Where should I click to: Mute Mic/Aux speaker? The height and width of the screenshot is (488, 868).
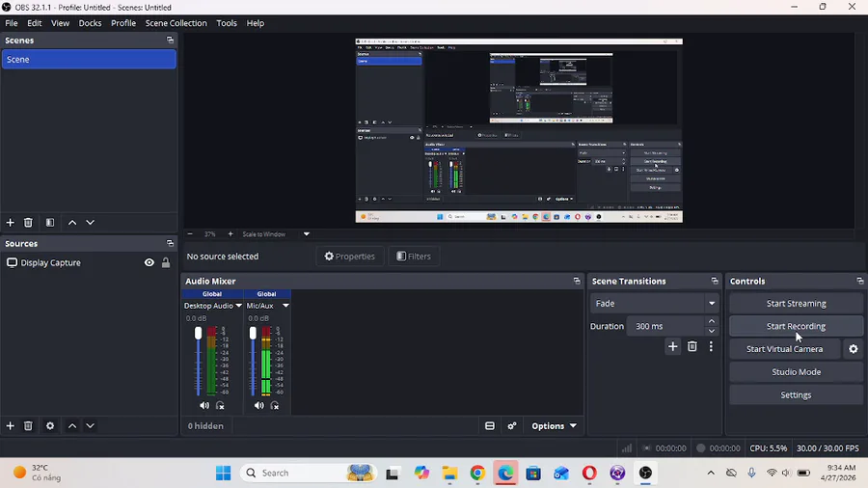pyautogui.click(x=259, y=406)
